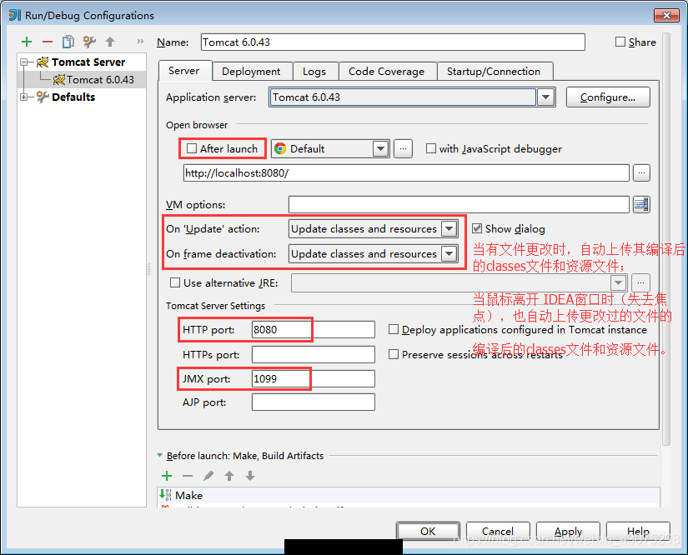
Task: Open URL browse ellipsis button
Action: (641, 173)
